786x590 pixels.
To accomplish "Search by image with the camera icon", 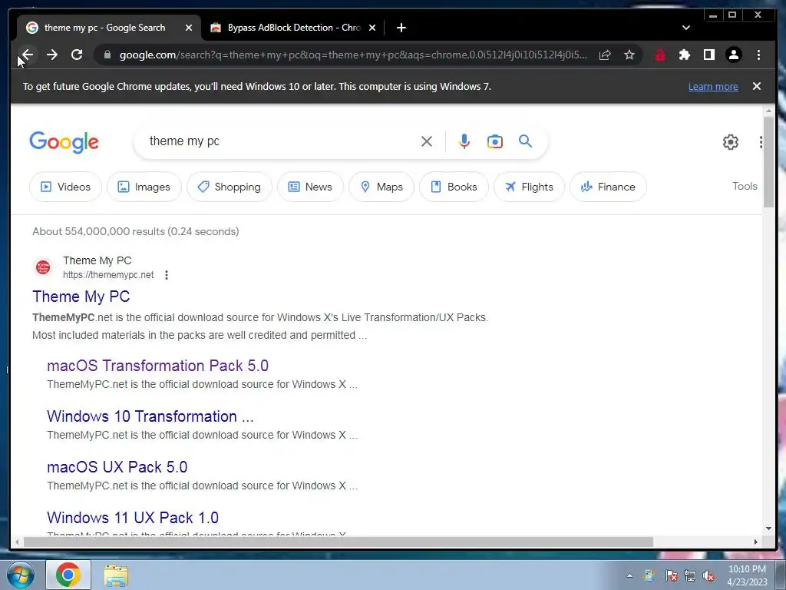I will [495, 141].
